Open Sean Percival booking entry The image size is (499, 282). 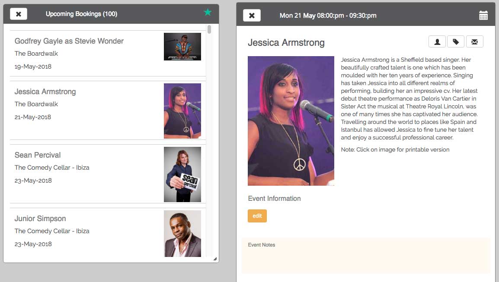tap(108, 174)
